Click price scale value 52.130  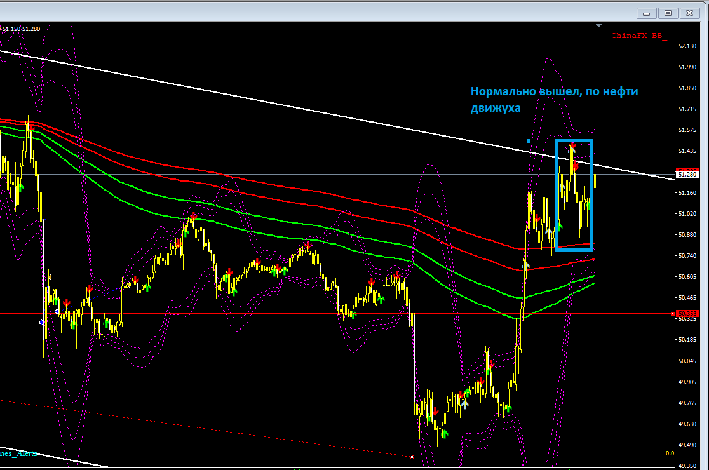tap(687, 46)
